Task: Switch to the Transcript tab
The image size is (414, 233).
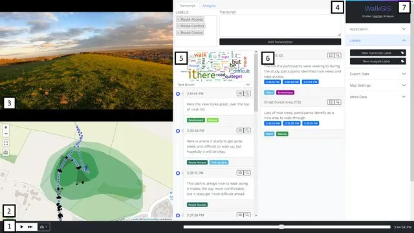Action: tap(187, 6)
